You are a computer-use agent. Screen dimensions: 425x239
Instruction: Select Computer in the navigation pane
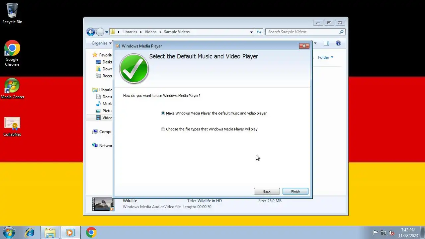[102, 132]
